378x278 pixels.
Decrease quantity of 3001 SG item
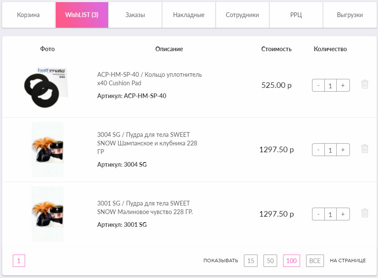pyautogui.click(x=318, y=214)
